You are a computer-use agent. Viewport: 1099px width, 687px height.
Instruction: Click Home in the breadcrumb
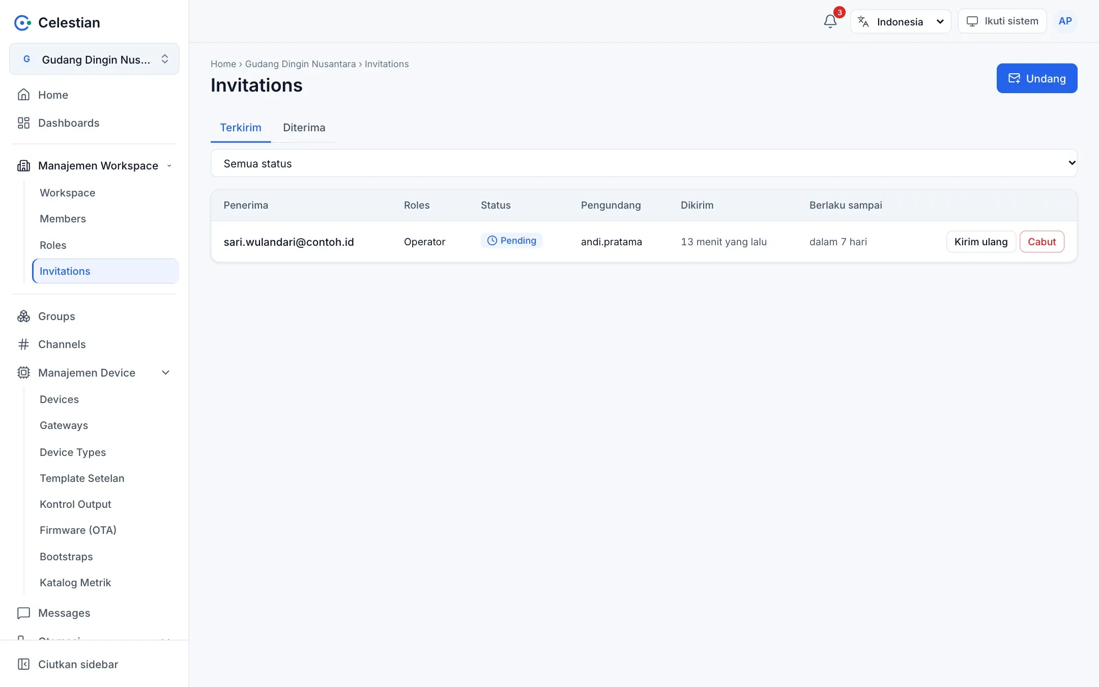223,64
